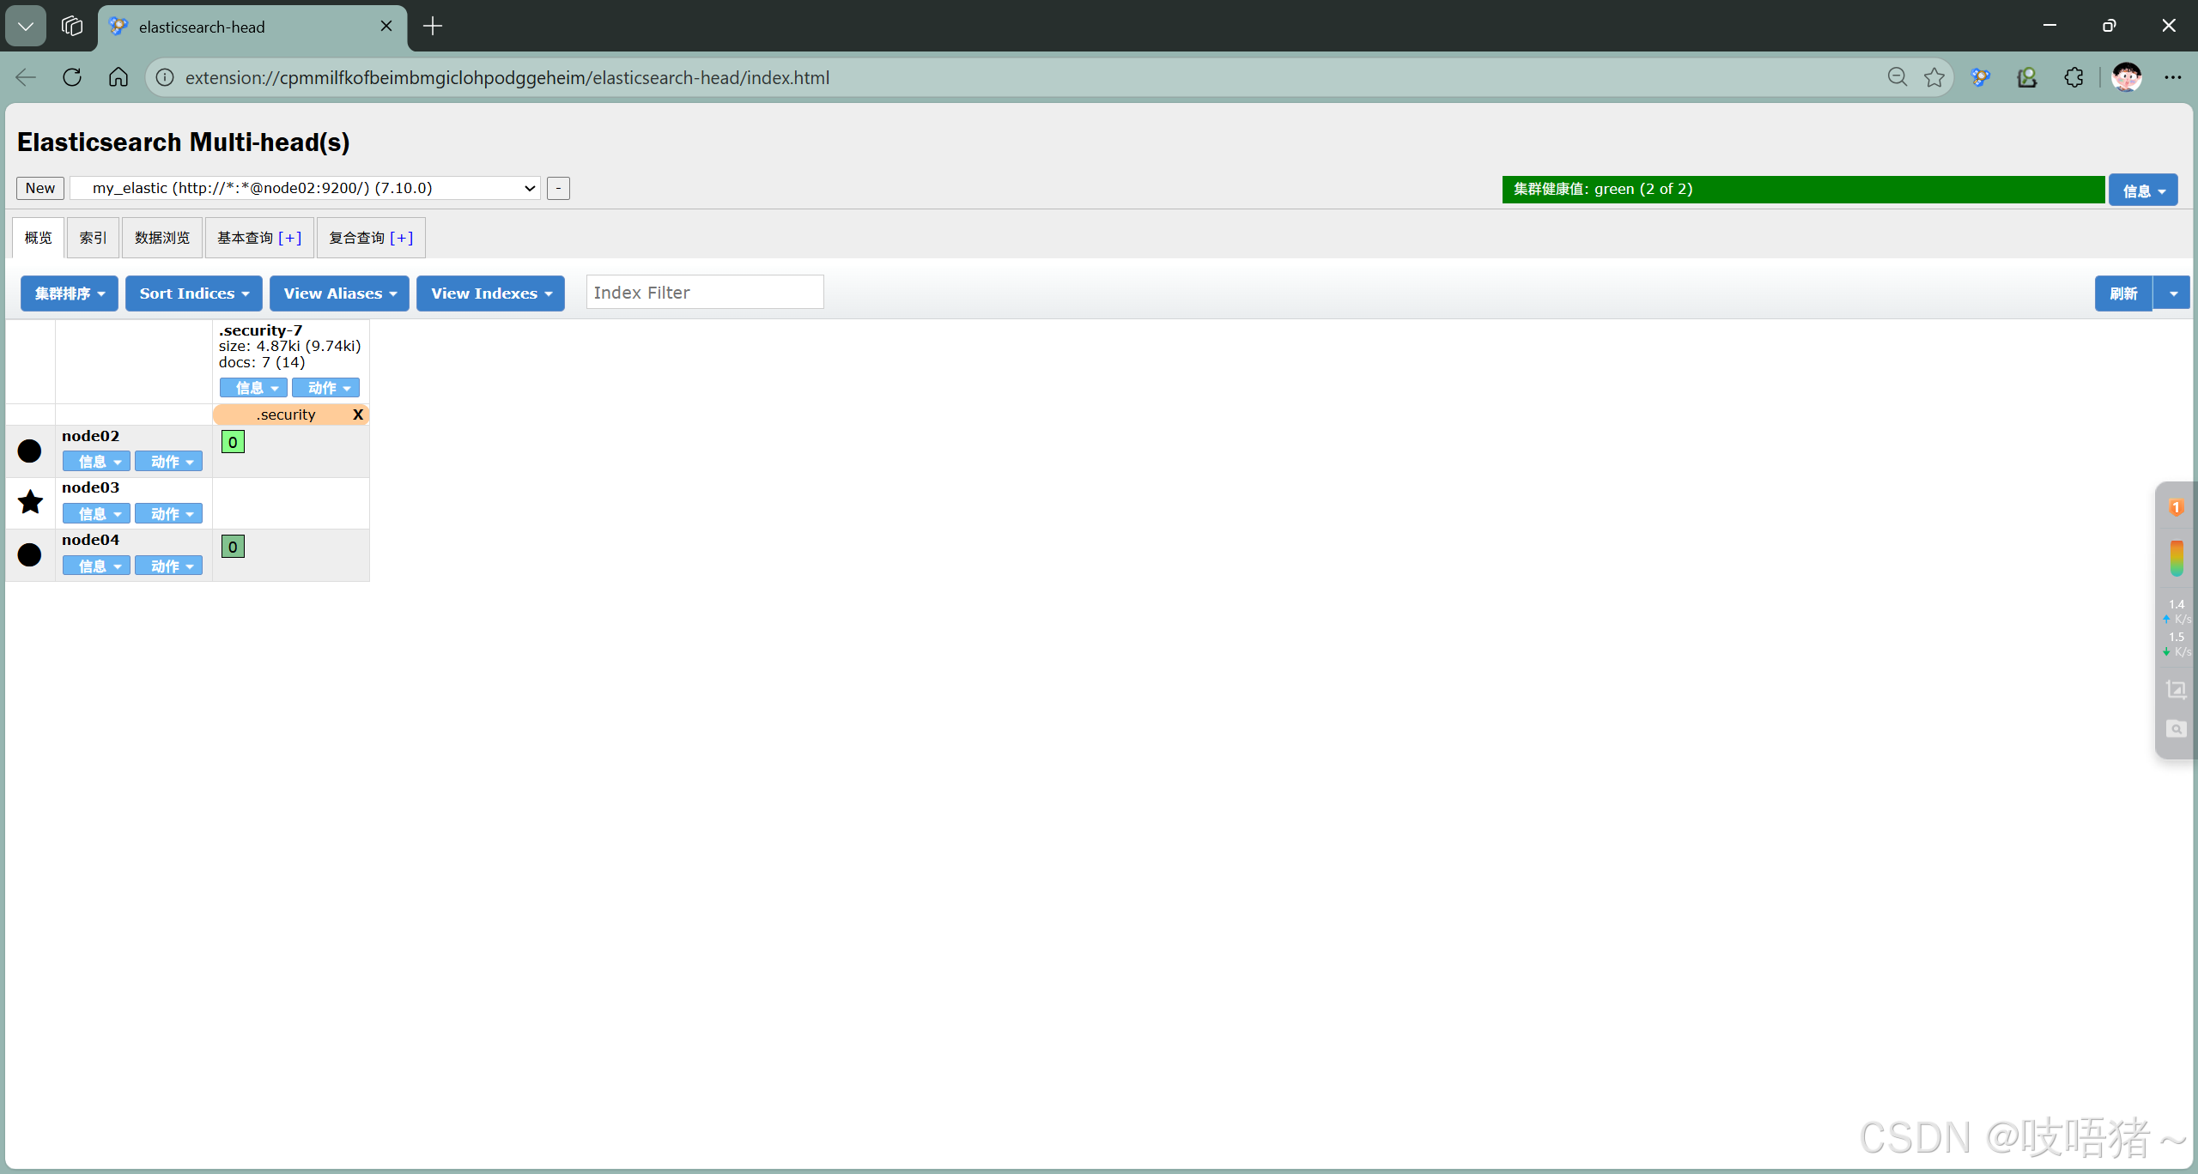Open the Sort Indices dropdown

click(194, 293)
